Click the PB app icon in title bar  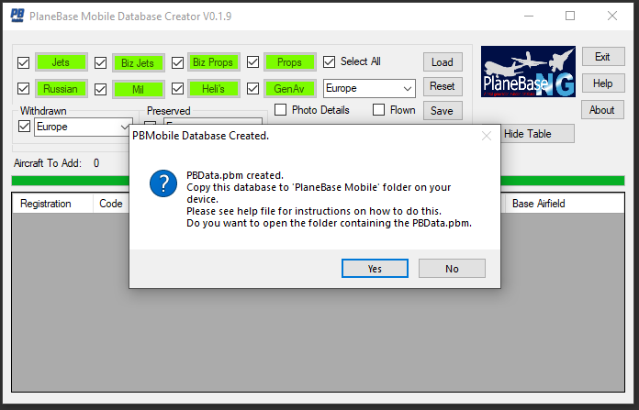[x=16, y=16]
